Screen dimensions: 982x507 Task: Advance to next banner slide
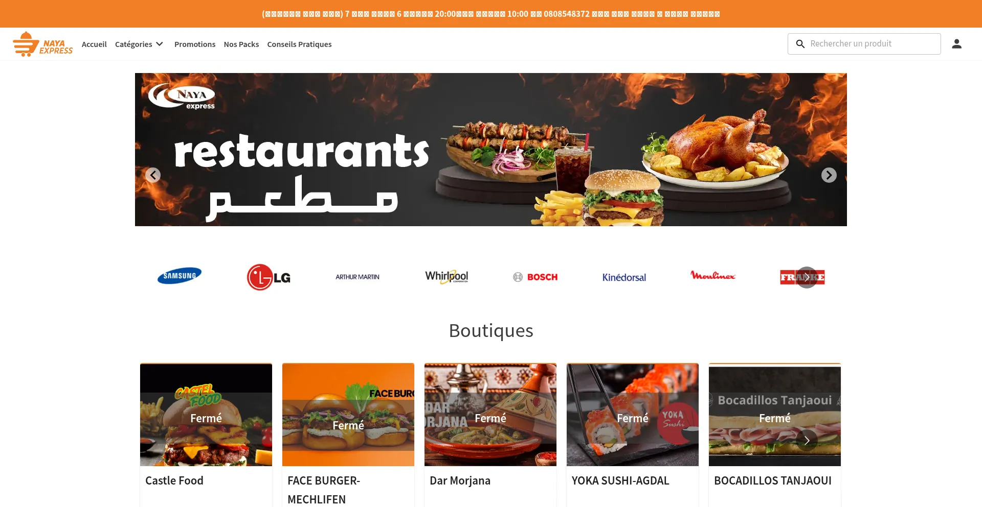(x=829, y=175)
